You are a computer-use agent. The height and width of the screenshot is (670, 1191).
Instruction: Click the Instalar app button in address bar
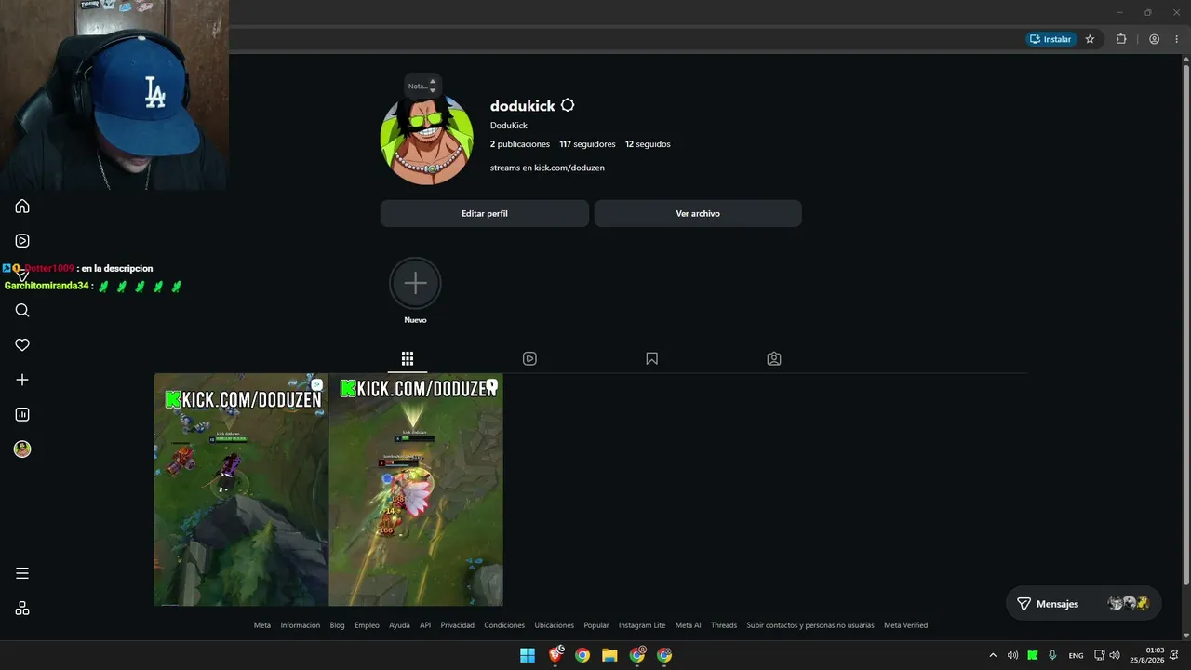click(1051, 39)
